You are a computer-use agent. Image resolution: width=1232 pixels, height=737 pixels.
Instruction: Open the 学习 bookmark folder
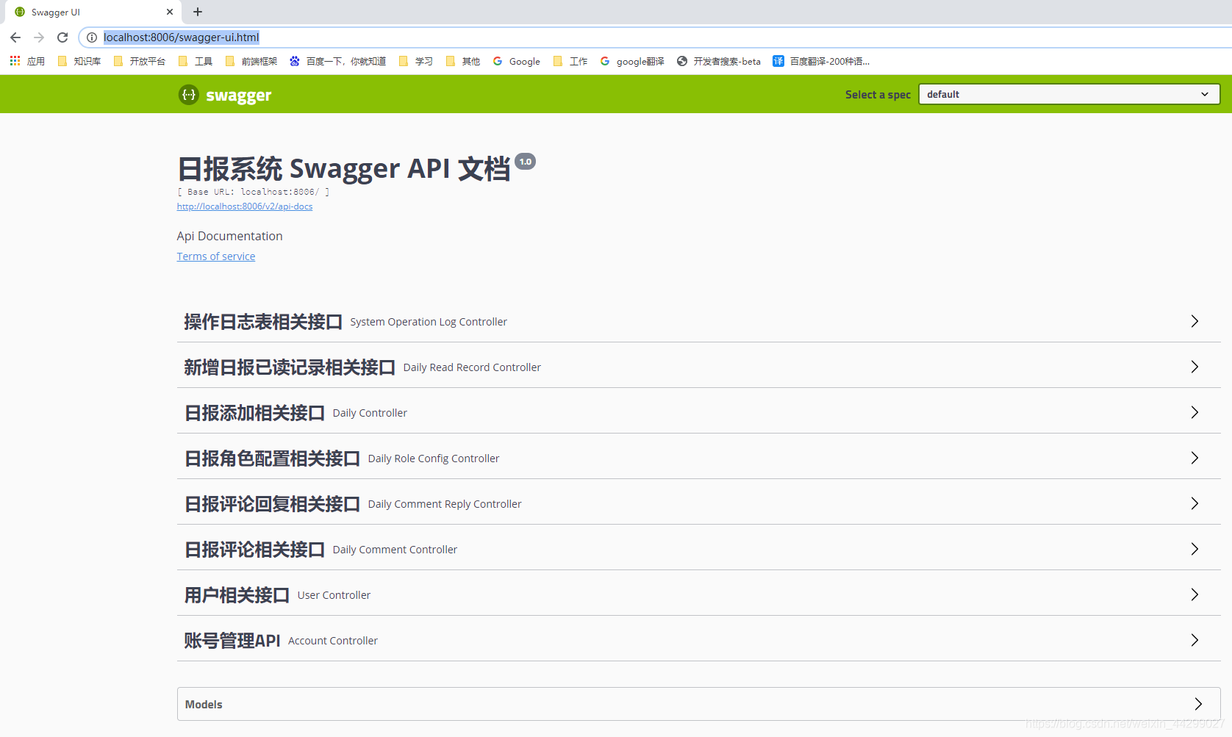[416, 61]
